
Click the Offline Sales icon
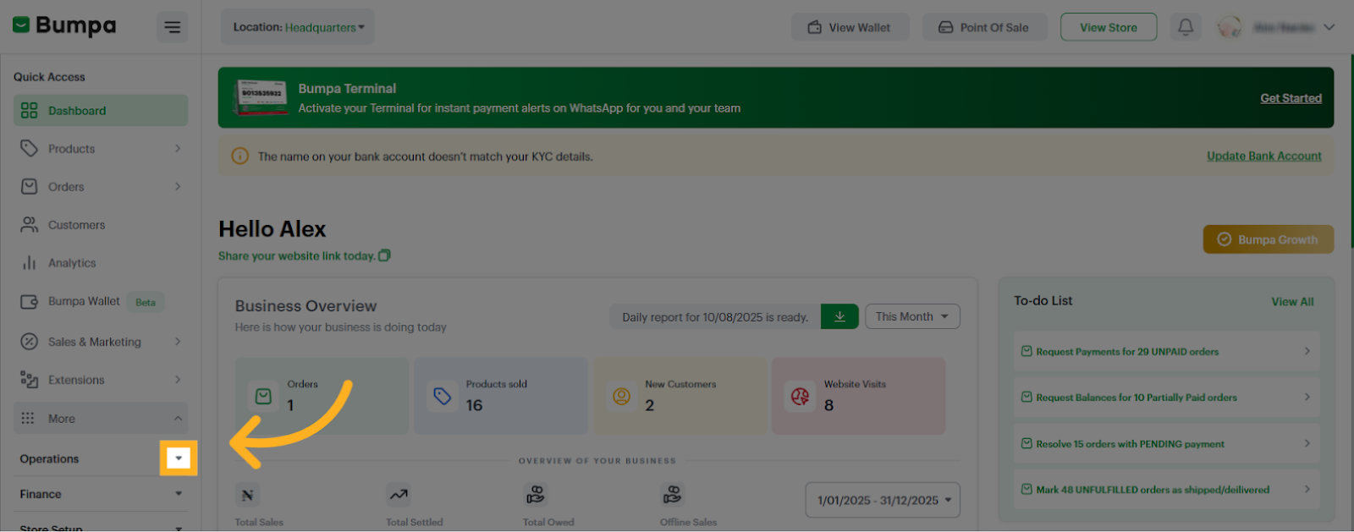click(672, 495)
